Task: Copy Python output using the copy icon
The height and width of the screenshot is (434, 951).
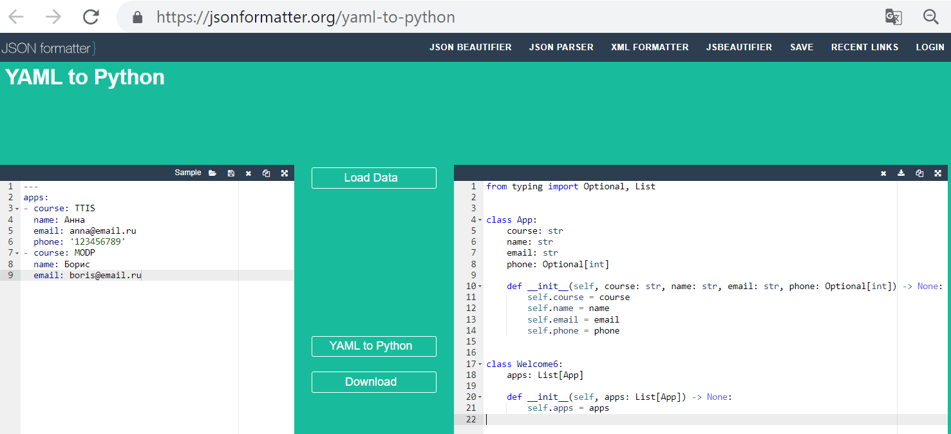Action: [919, 173]
